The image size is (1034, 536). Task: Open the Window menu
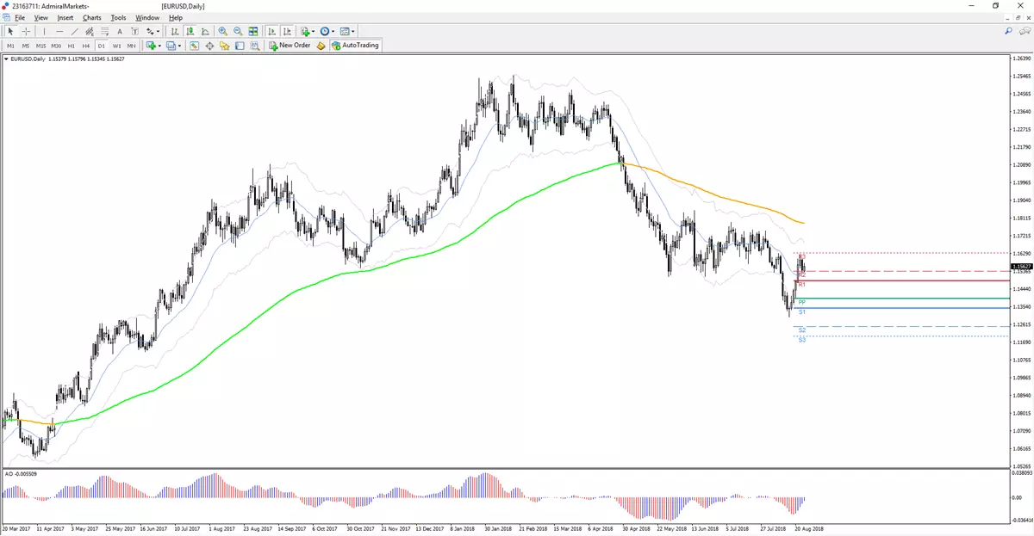pyautogui.click(x=147, y=17)
